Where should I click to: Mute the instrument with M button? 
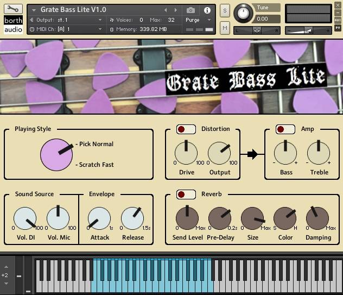[225, 27]
